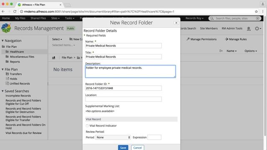Screen dimensions: 267x150
Task: Open the Sites dropdown menu
Action: click(x=55, y=18)
